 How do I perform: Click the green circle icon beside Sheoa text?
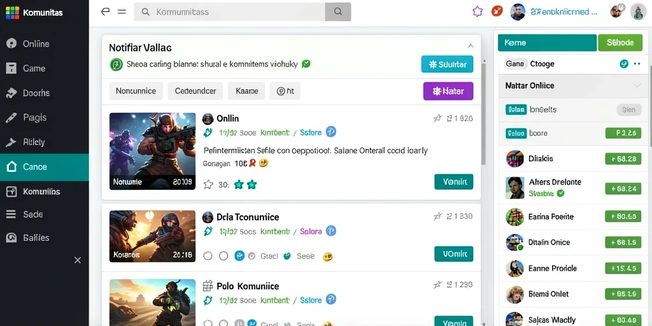pos(116,64)
